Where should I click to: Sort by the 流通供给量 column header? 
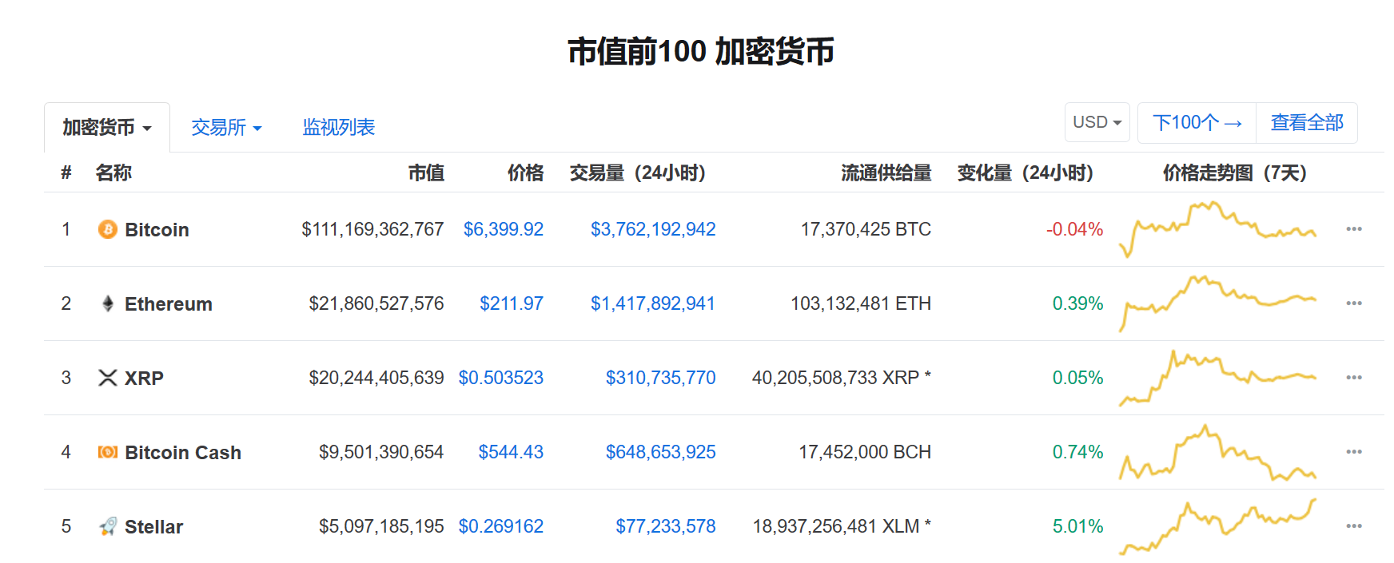886,173
